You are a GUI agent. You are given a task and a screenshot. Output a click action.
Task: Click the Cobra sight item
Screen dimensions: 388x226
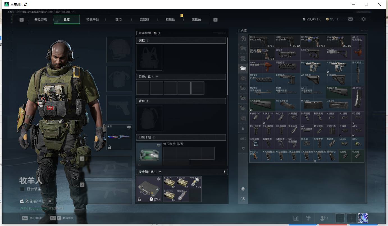[345, 143]
